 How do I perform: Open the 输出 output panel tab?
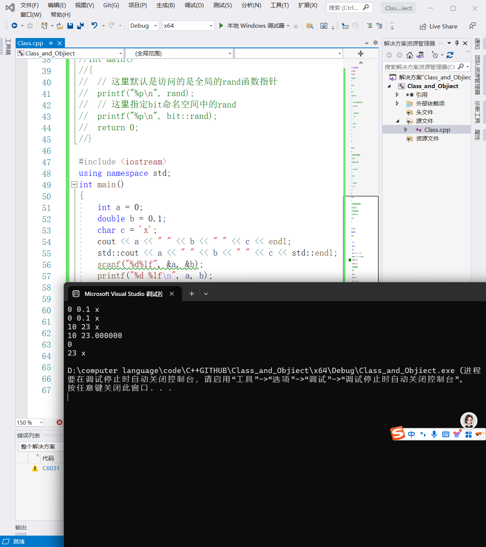tap(21, 528)
